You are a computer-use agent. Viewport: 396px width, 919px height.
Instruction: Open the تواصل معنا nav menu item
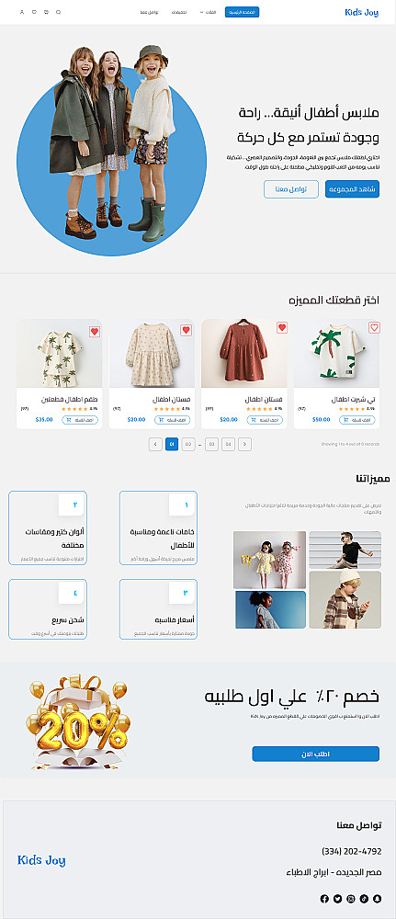[149, 12]
